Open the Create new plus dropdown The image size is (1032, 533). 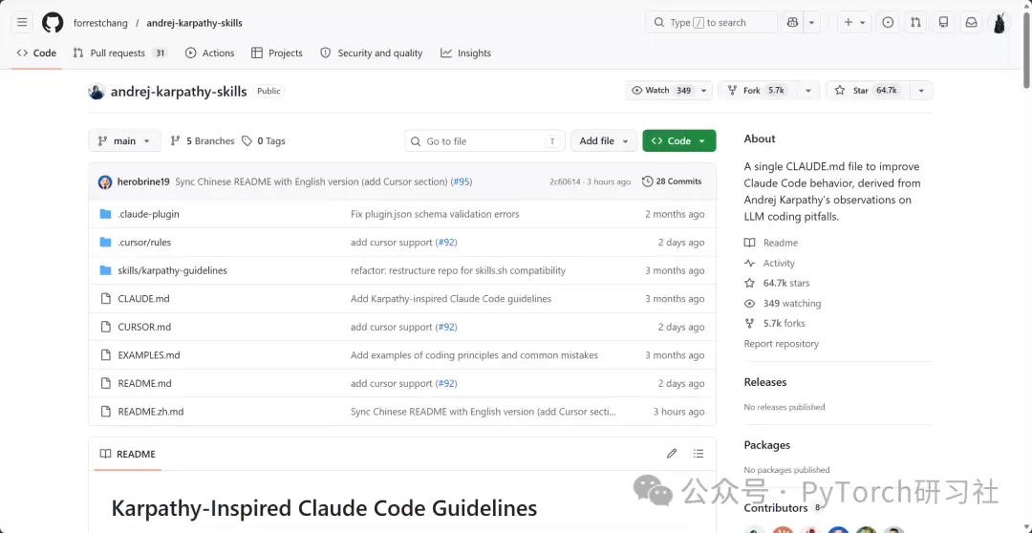[x=854, y=22]
